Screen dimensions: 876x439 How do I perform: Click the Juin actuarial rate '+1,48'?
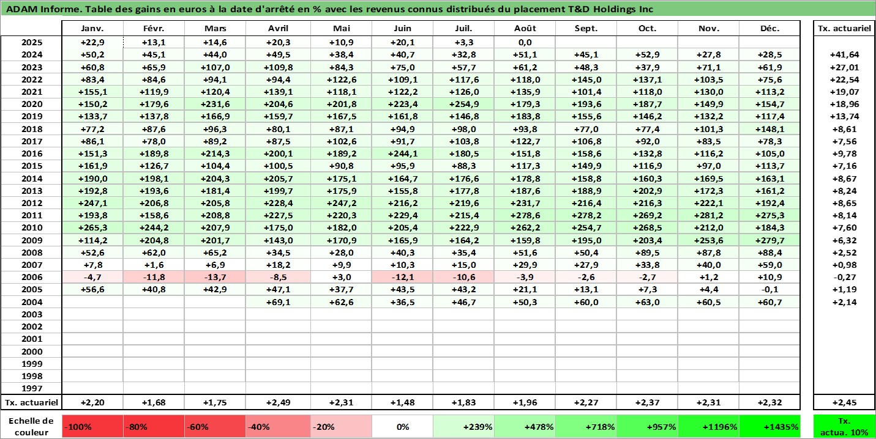pyautogui.click(x=402, y=402)
